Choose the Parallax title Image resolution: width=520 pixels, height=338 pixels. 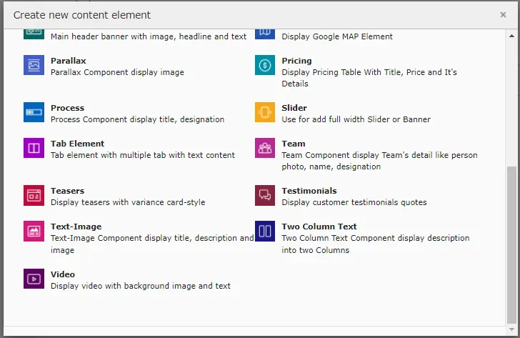(69, 61)
